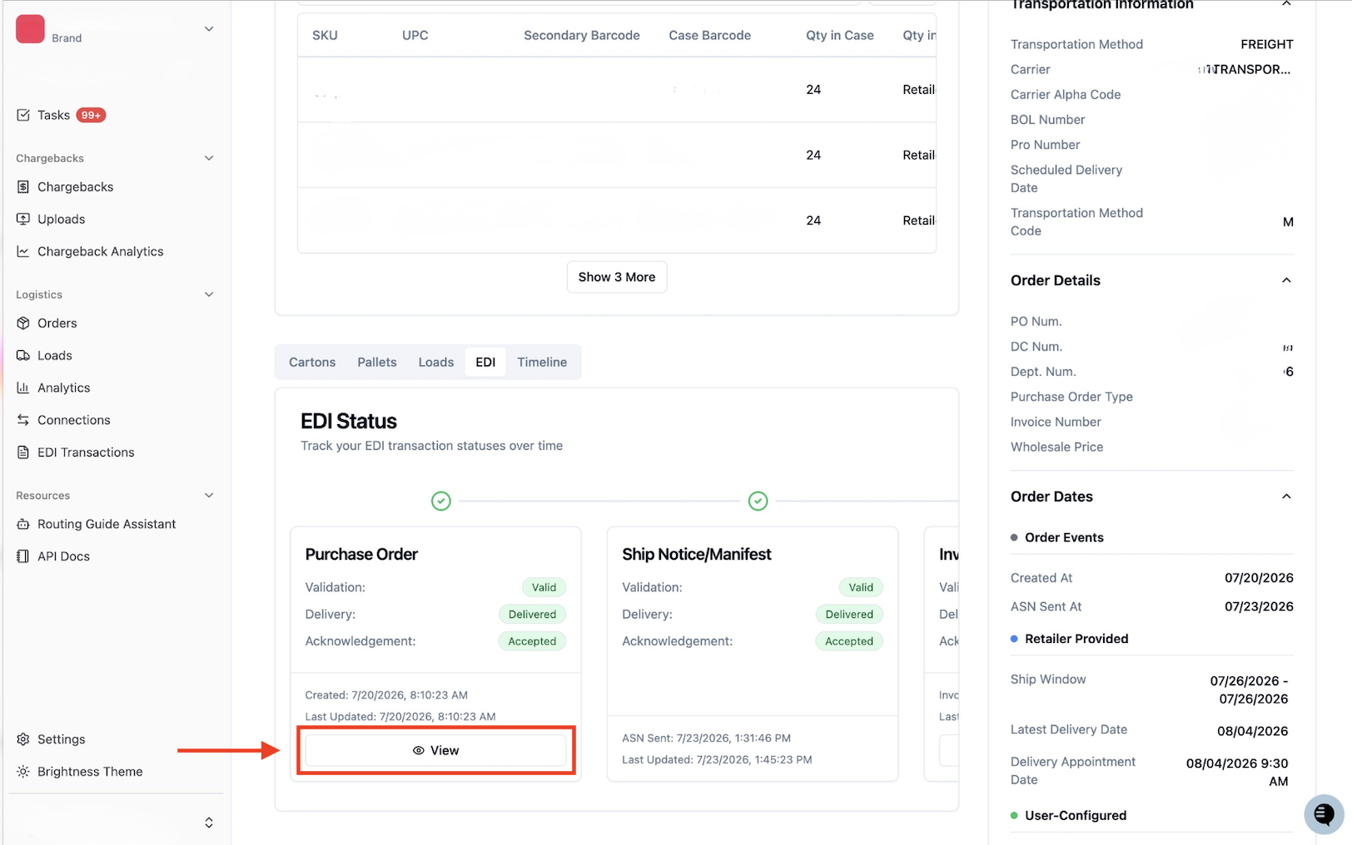This screenshot has height=845, width=1352.
Task: Go to Uploads in sidebar
Action: (x=61, y=219)
